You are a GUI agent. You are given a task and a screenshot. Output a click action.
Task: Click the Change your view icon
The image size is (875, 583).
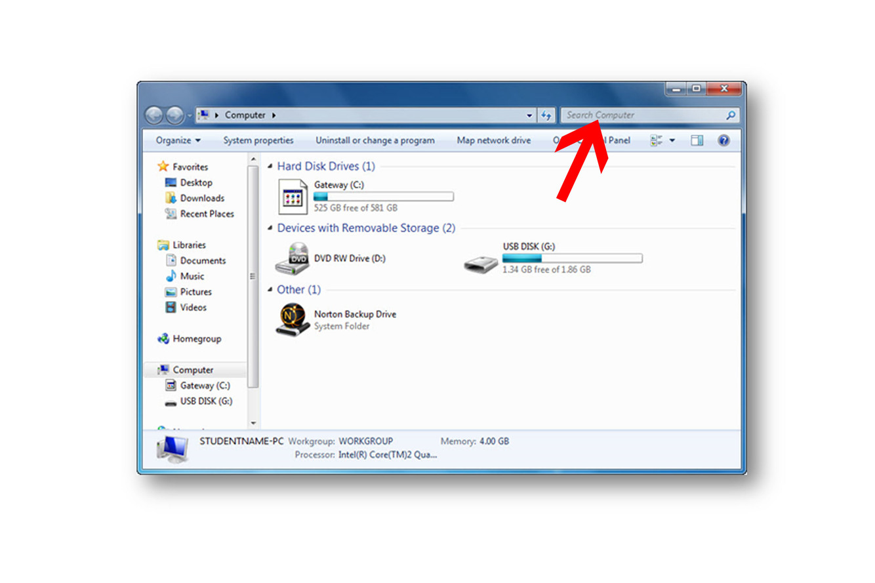[x=656, y=140]
